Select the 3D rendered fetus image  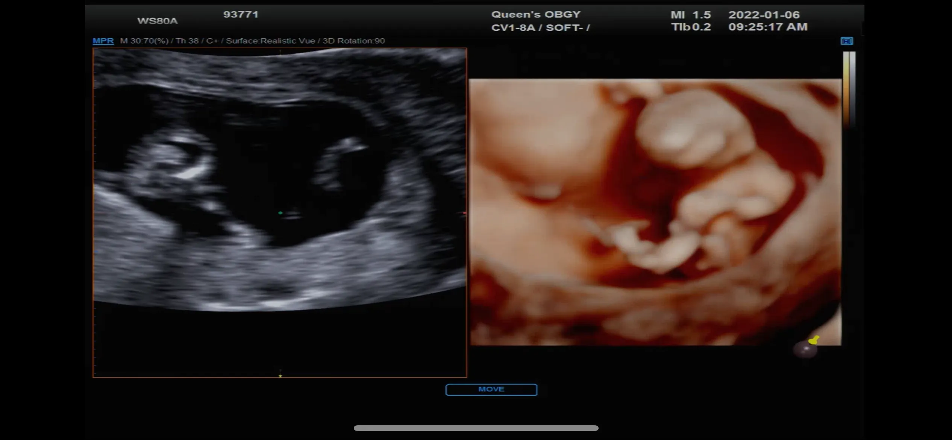(655, 212)
